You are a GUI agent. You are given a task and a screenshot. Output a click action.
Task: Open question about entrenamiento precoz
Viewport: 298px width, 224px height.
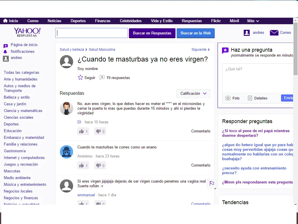(x=254, y=170)
